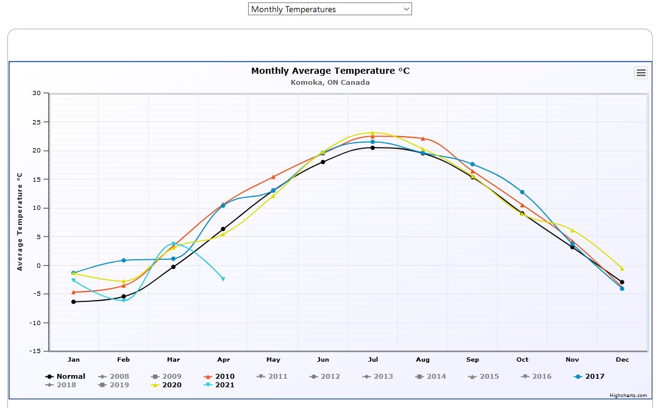Click the Normal January data point
662x408 pixels.
pyautogui.click(x=73, y=302)
